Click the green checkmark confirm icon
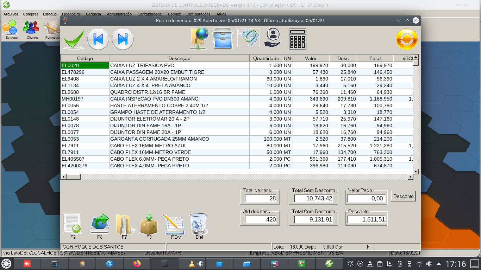This screenshot has height=270, width=481. (74, 39)
